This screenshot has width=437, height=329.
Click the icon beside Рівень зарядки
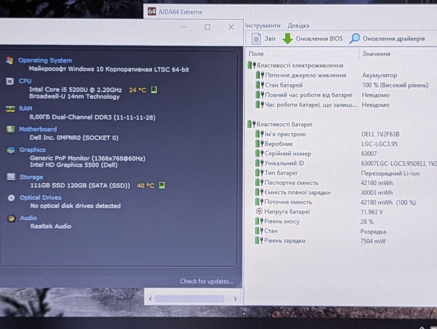click(259, 240)
